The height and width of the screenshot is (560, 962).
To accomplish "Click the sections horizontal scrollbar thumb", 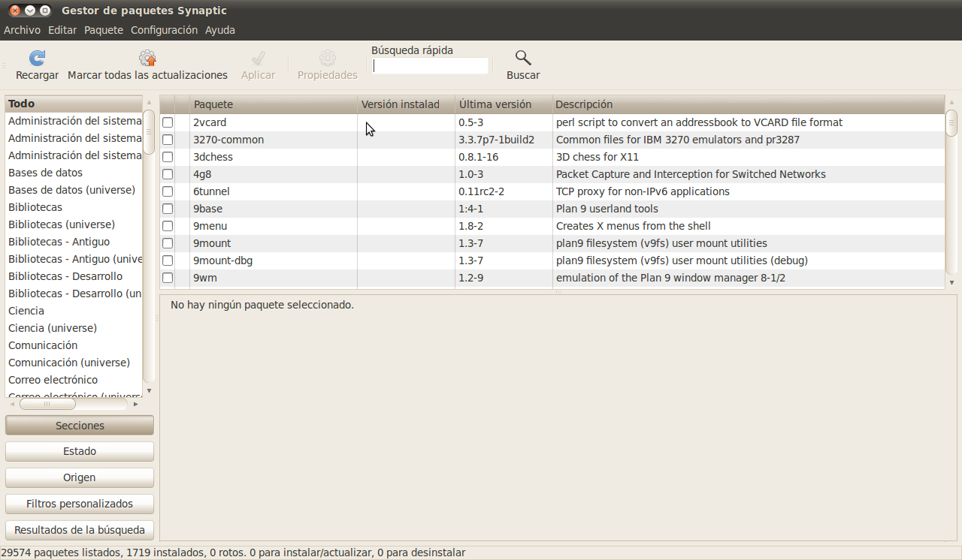I will pyautogui.click(x=47, y=404).
